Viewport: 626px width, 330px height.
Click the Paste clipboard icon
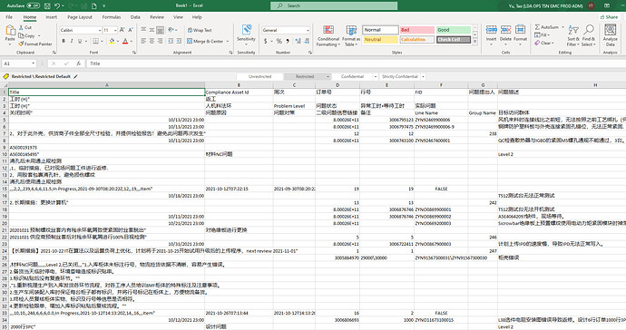[10, 31]
